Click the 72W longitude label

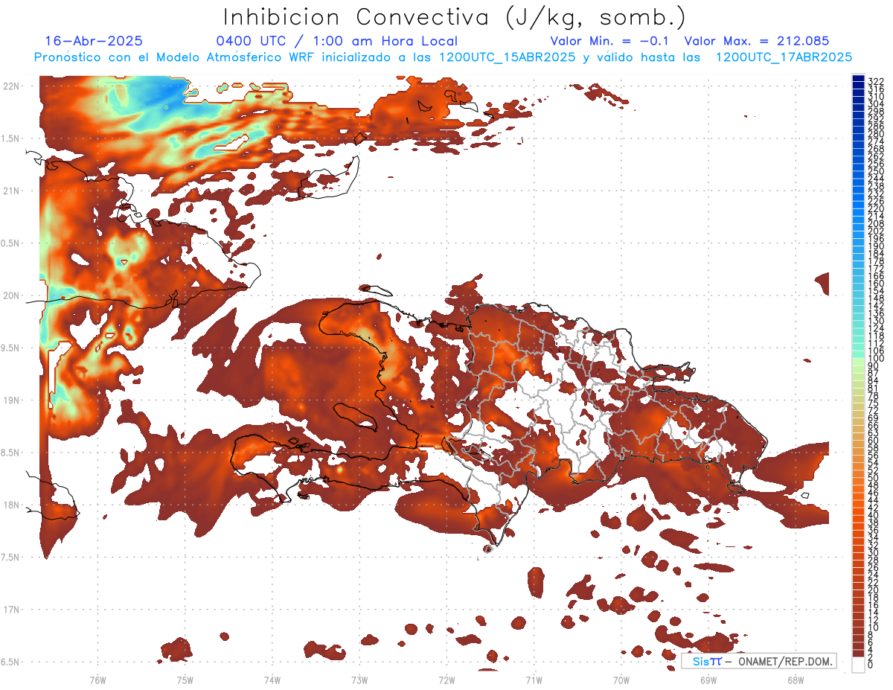pyautogui.click(x=446, y=680)
